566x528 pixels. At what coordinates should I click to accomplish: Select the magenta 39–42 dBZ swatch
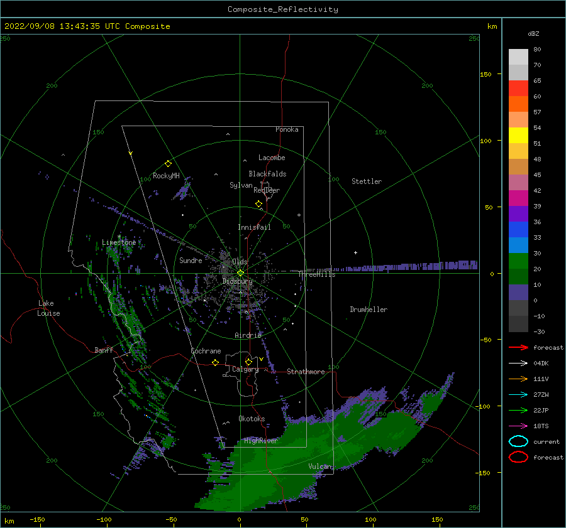coord(518,198)
